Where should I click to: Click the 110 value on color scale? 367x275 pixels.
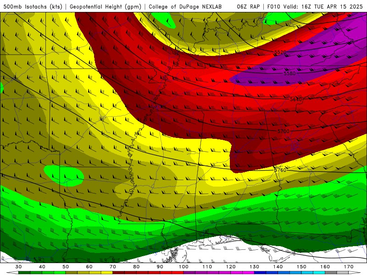207,267
